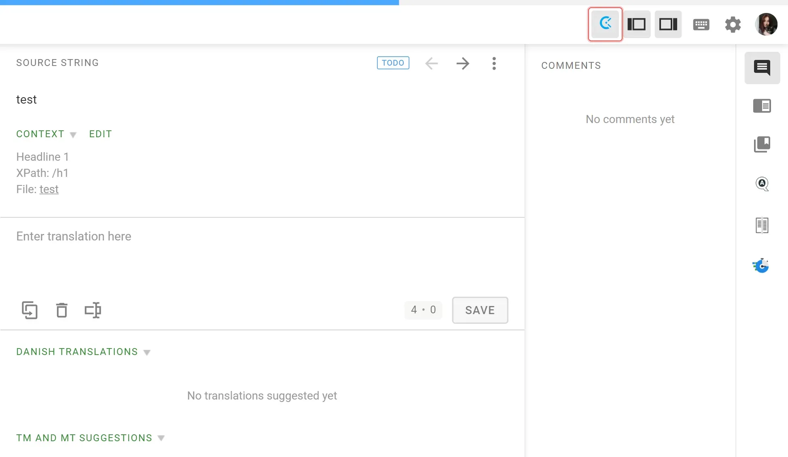Copy source text to translation
The image size is (788, 457).
pos(30,310)
